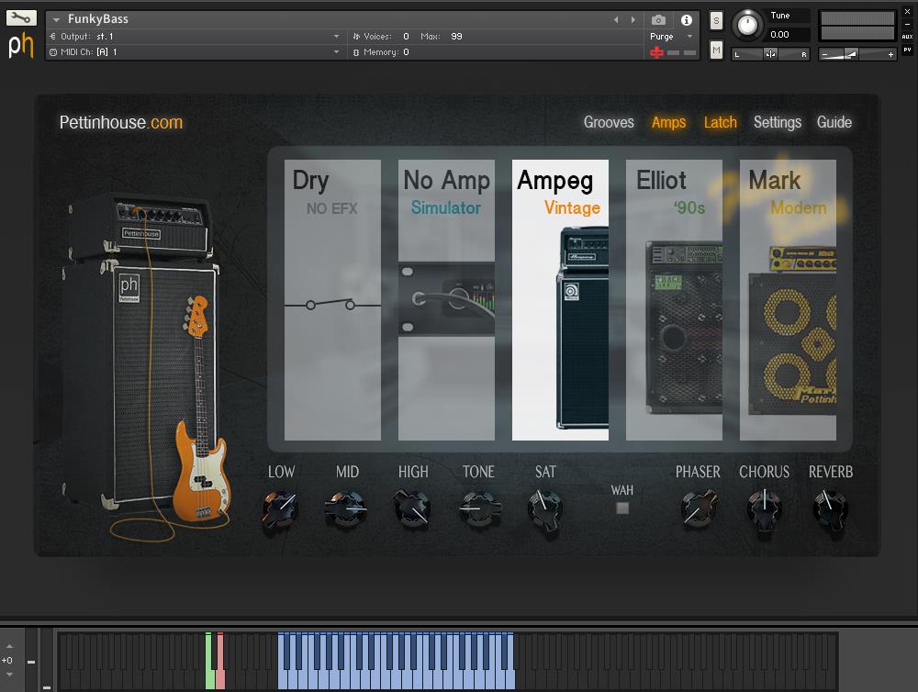Click the Pettinhouse.com link

coord(120,122)
